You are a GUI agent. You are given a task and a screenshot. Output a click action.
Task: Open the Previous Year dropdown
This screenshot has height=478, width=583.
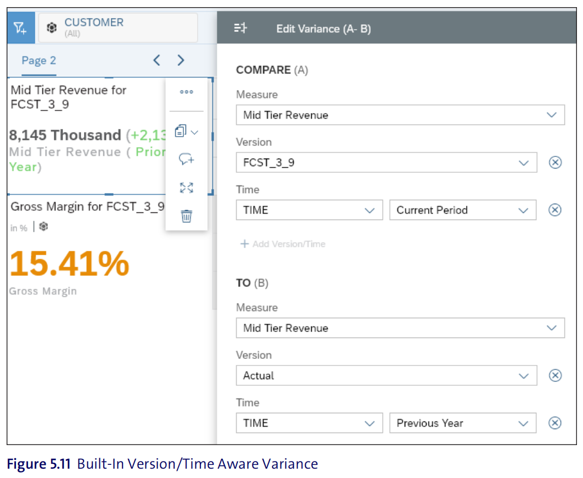[463, 423]
